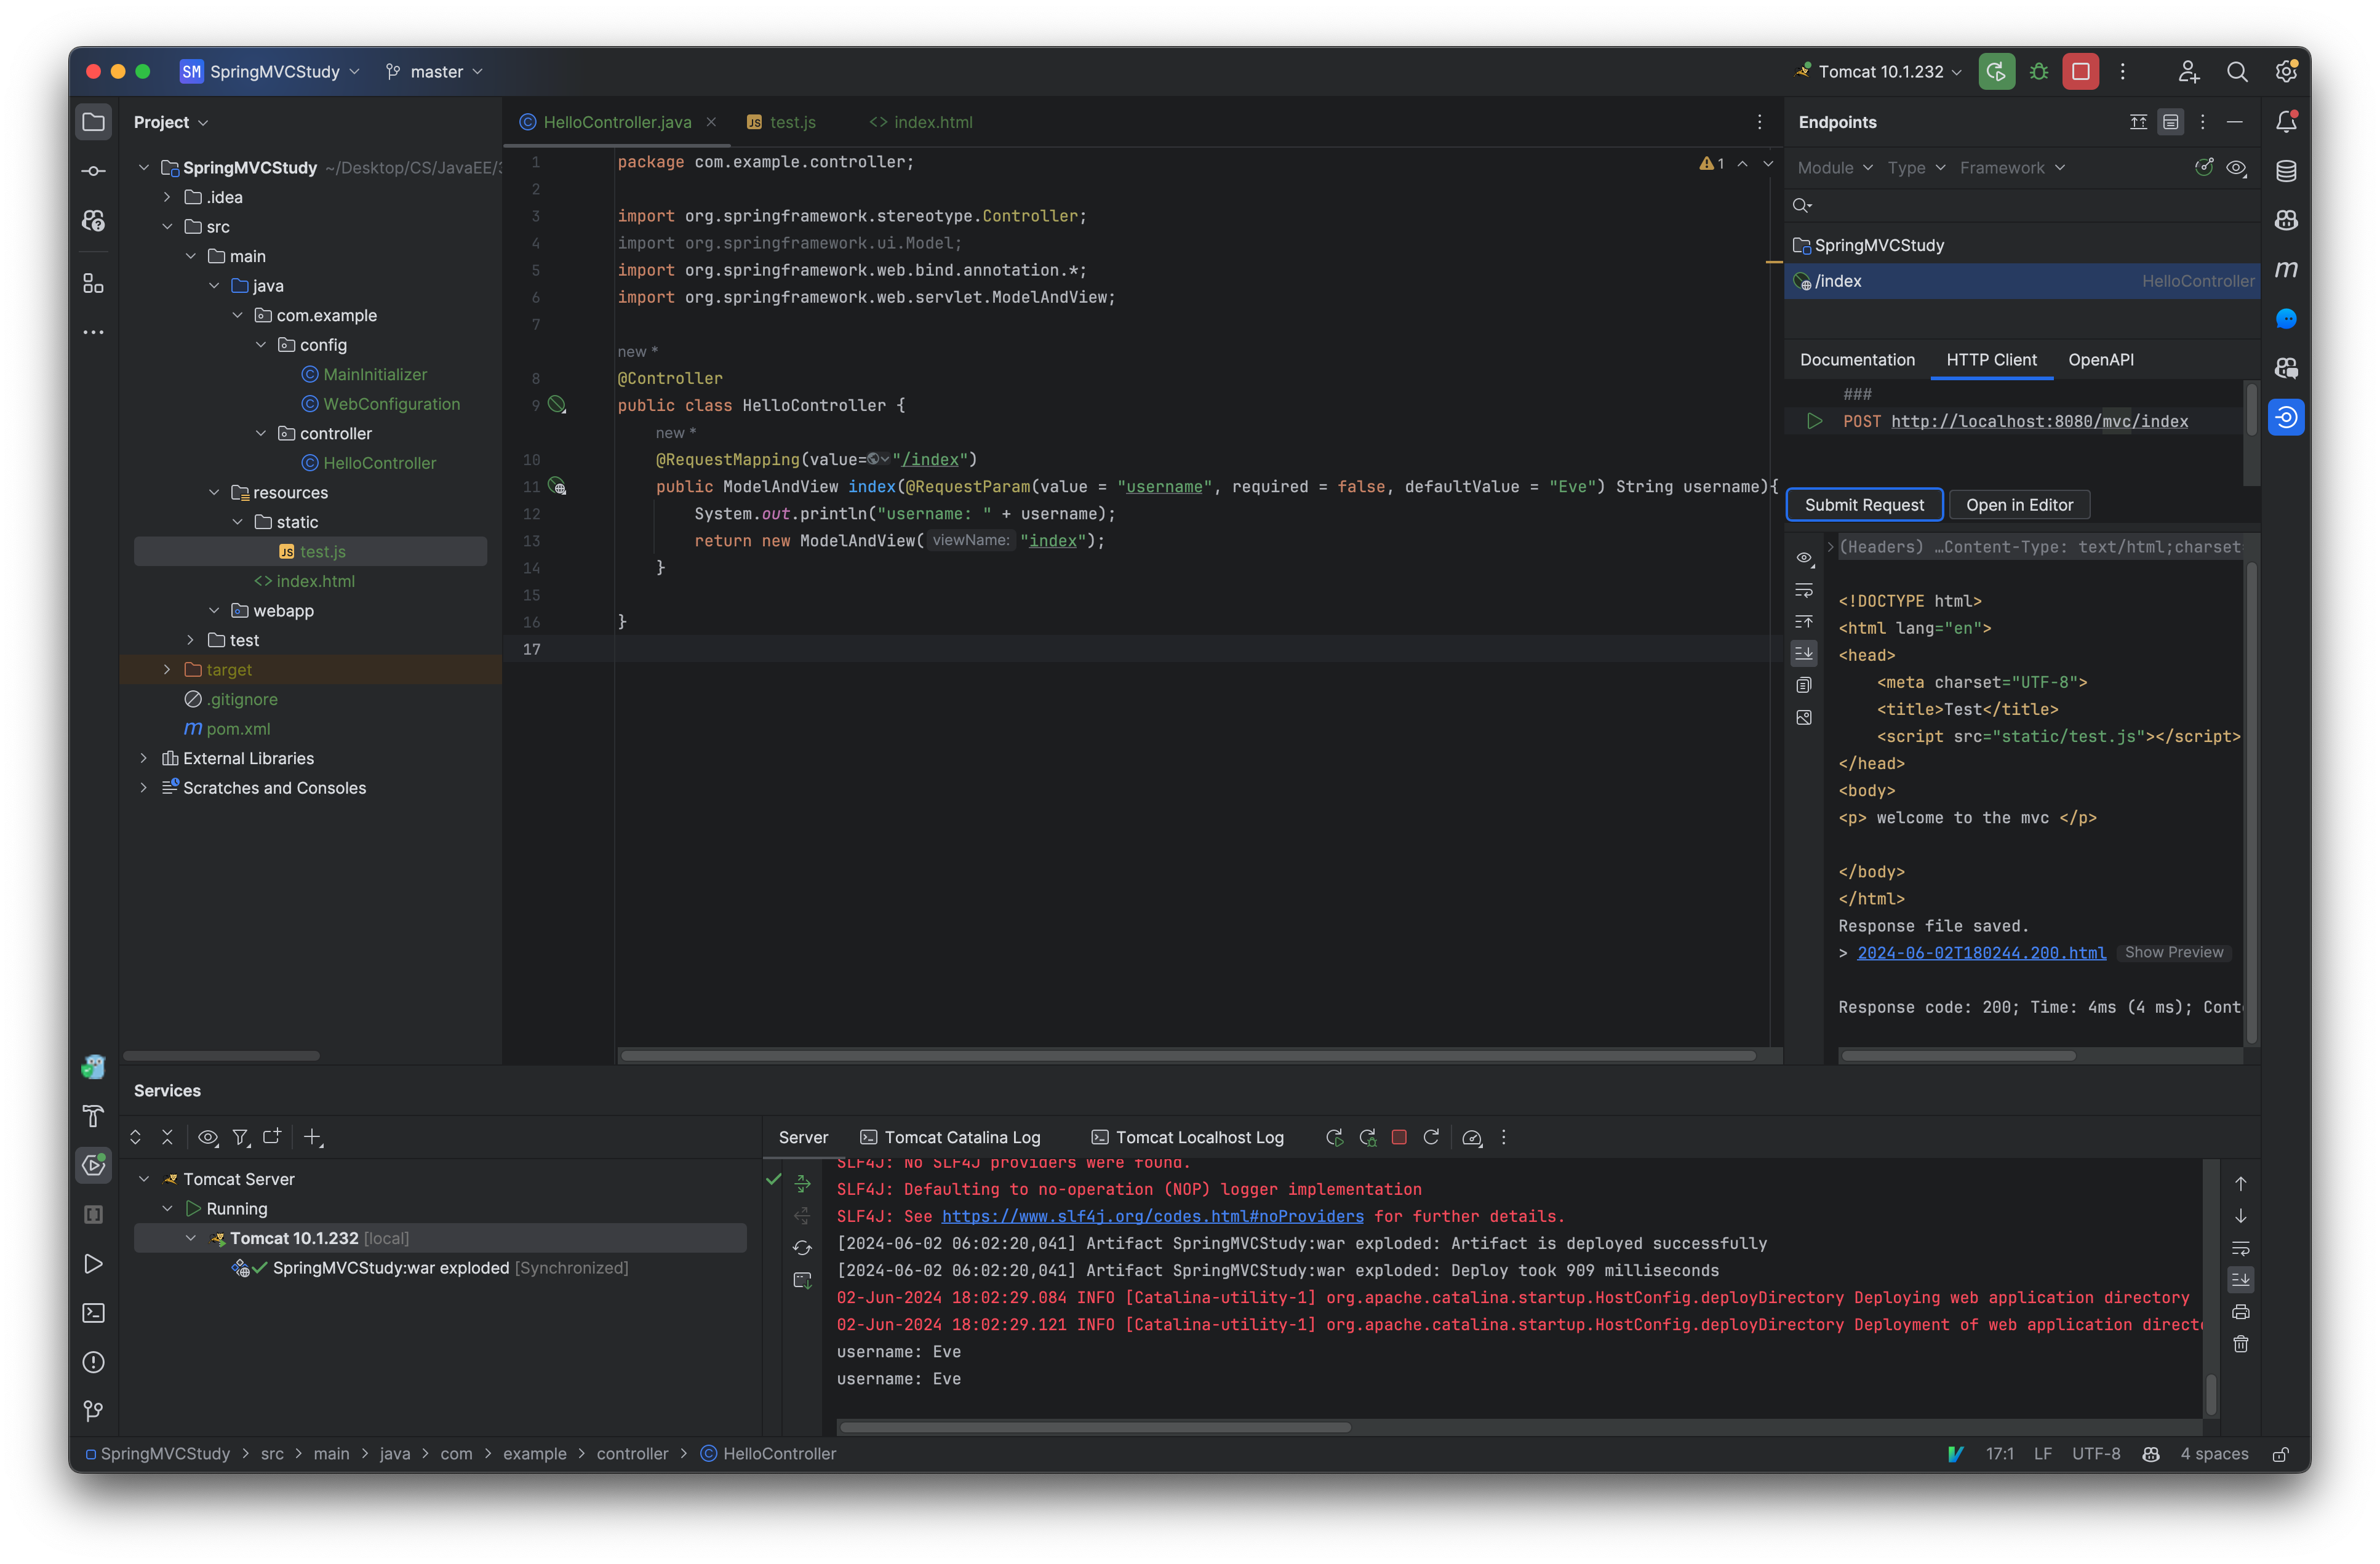Toggle soft-wrap in the response viewer
This screenshot has height=1564, width=2380.
click(1804, 590)
